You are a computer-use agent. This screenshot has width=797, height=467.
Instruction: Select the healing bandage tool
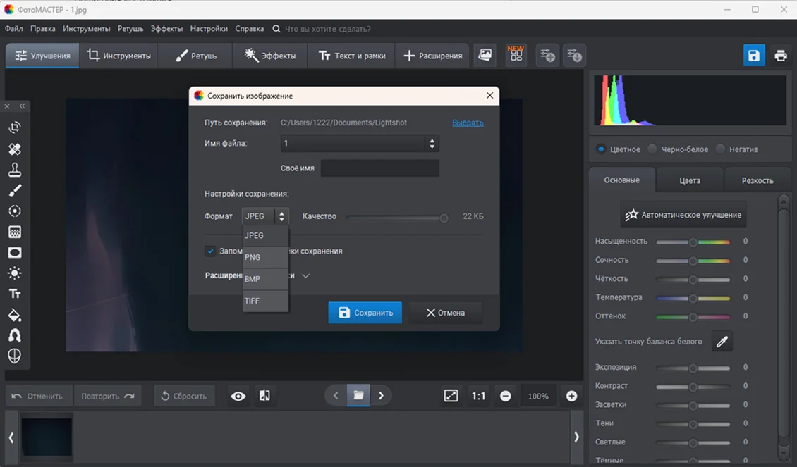point(15,149)
